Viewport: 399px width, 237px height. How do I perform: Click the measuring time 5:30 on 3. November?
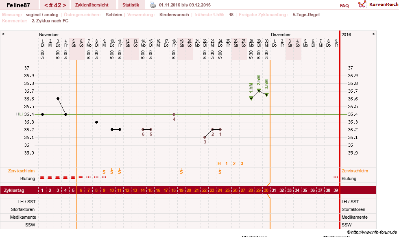click(x=58, y=54)
